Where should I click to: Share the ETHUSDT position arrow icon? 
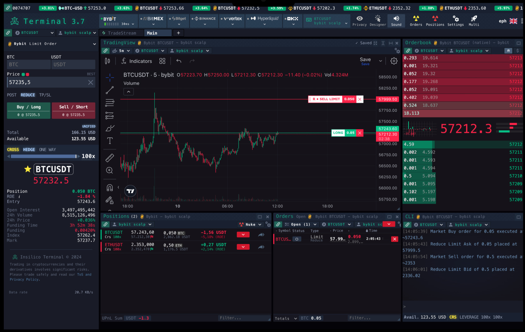(x=261, y=247)
